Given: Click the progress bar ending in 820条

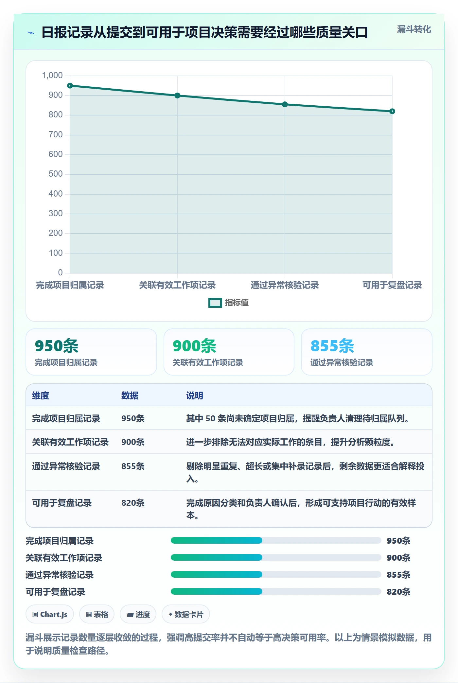Looking at the screenshot, I should [x=276, y=591].
